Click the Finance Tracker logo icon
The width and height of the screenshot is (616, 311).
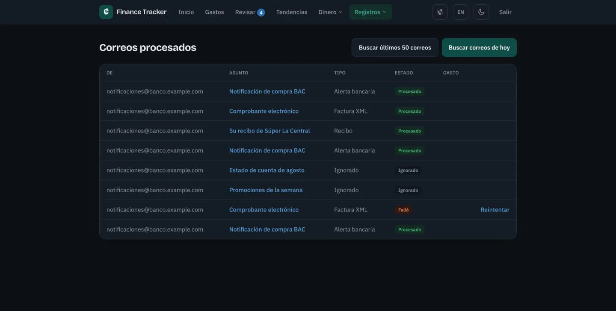point(106,12)
